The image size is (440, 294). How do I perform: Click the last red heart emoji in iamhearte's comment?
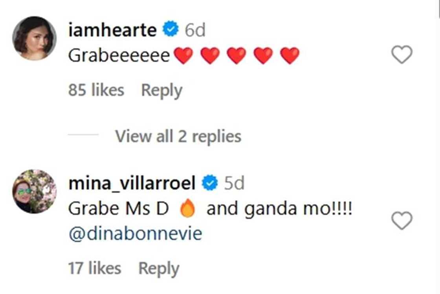(x=290, y=55)
